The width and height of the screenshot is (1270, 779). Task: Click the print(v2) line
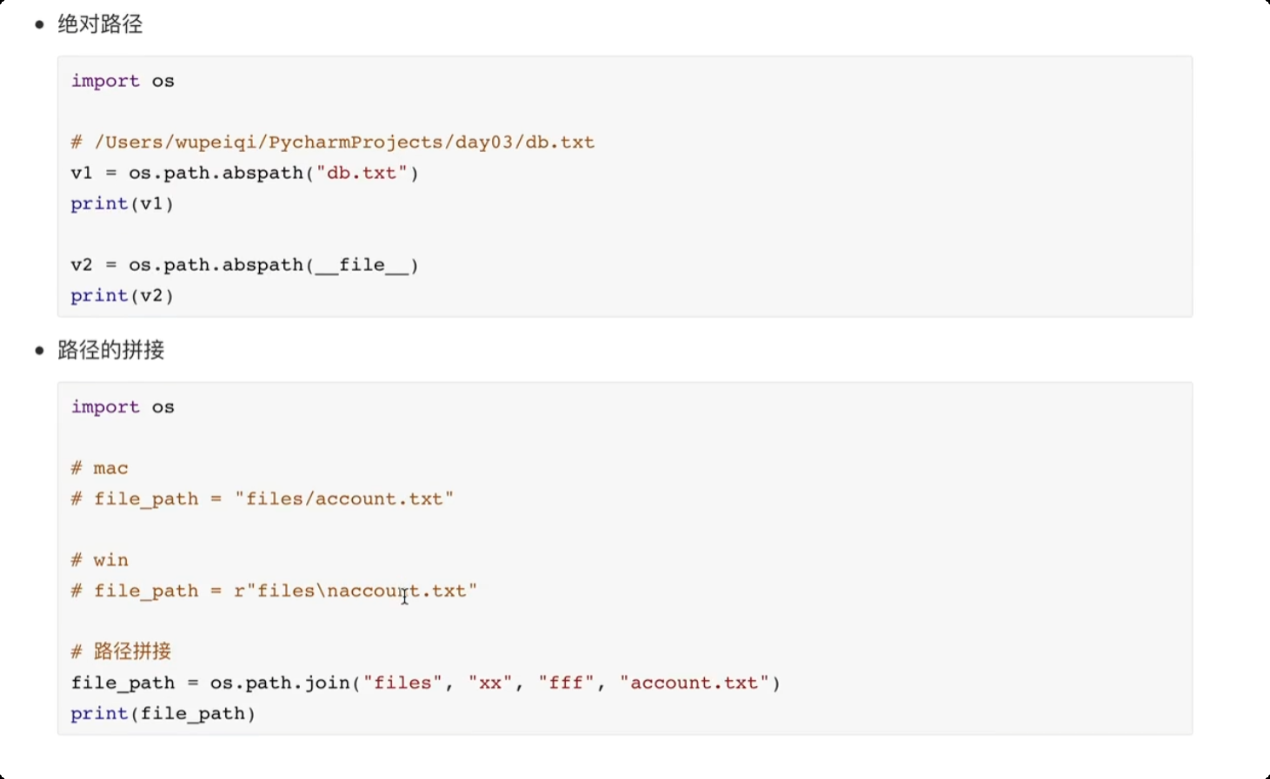(x=123, y=295)
